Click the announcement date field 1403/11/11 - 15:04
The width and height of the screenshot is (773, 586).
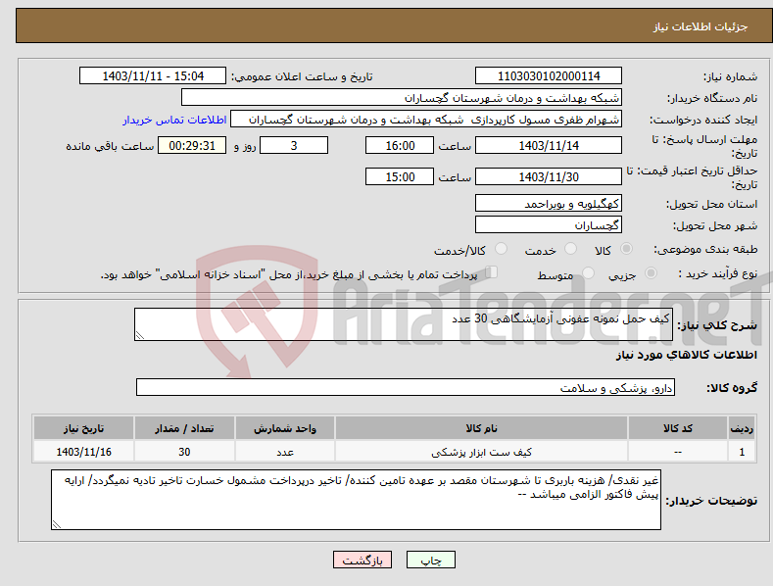point(153,76)
